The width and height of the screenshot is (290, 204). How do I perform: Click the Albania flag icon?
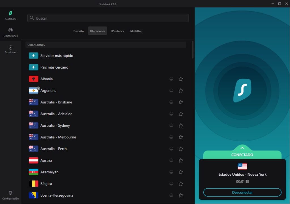(x=33, y=79)
